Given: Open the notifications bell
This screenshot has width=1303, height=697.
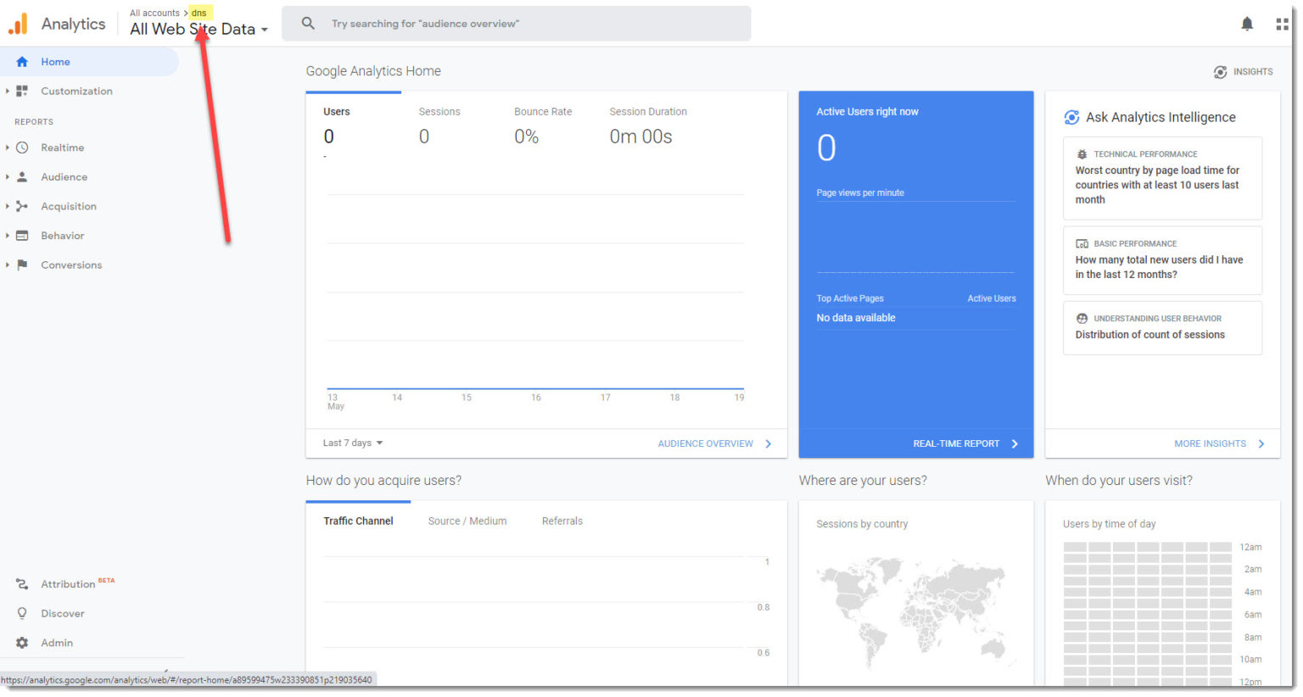Looking at the screenshot, I should tap(1247, 23).
